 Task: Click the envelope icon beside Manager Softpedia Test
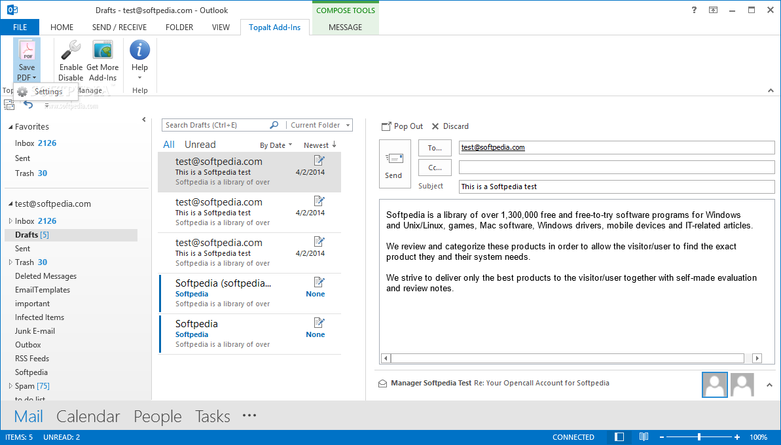pyautogui.click(x=382, y=383)
